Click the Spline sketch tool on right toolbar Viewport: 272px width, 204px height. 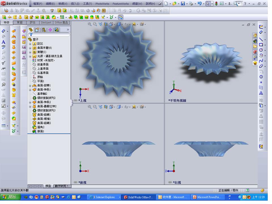coord(261,61)
